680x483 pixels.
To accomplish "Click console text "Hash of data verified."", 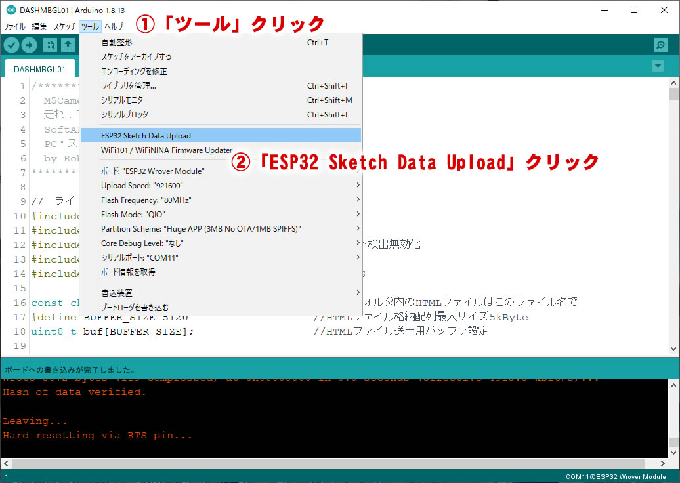I will 75,392.
